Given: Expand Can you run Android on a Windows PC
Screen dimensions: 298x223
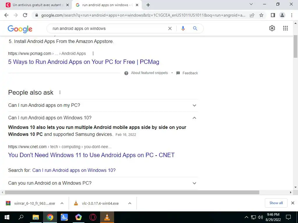Looking at the screenshot, I should [103, 183].
